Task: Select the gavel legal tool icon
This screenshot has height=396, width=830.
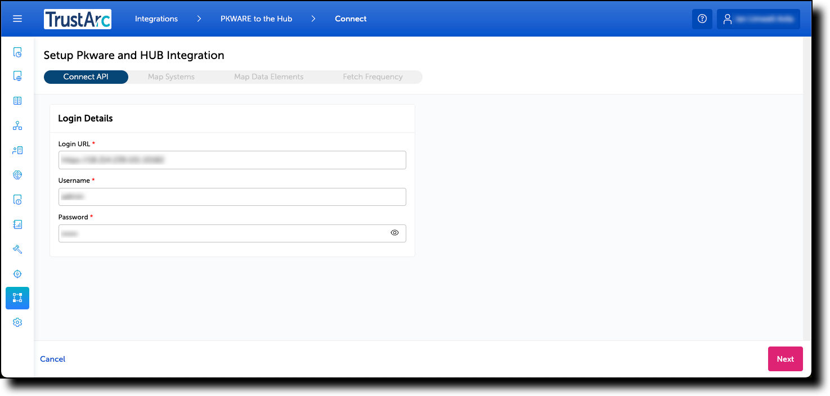Action: pyautogui.click(x=17, y=249)
